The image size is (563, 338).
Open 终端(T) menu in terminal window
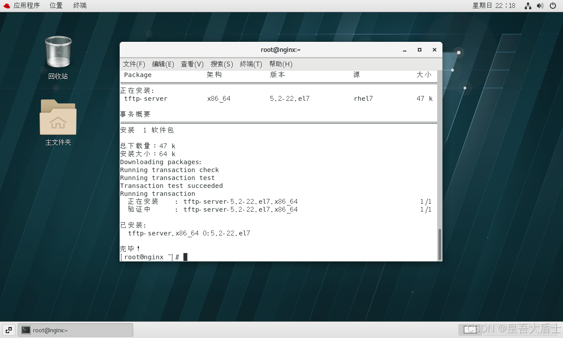[x=251, y=64]
